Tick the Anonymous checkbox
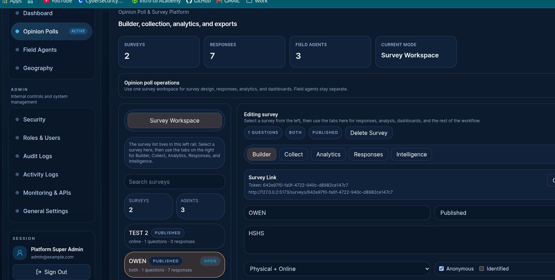The height and width of the screenshot is (280, 555). [x=441, y=269]
